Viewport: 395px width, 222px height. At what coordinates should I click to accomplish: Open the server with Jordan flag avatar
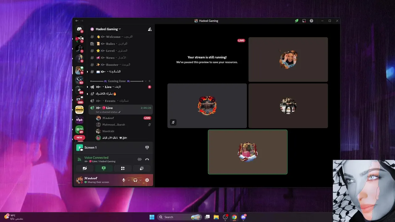[x=79, y=39]
